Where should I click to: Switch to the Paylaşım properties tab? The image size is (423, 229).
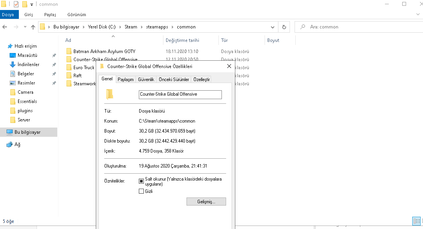(125, 80)
